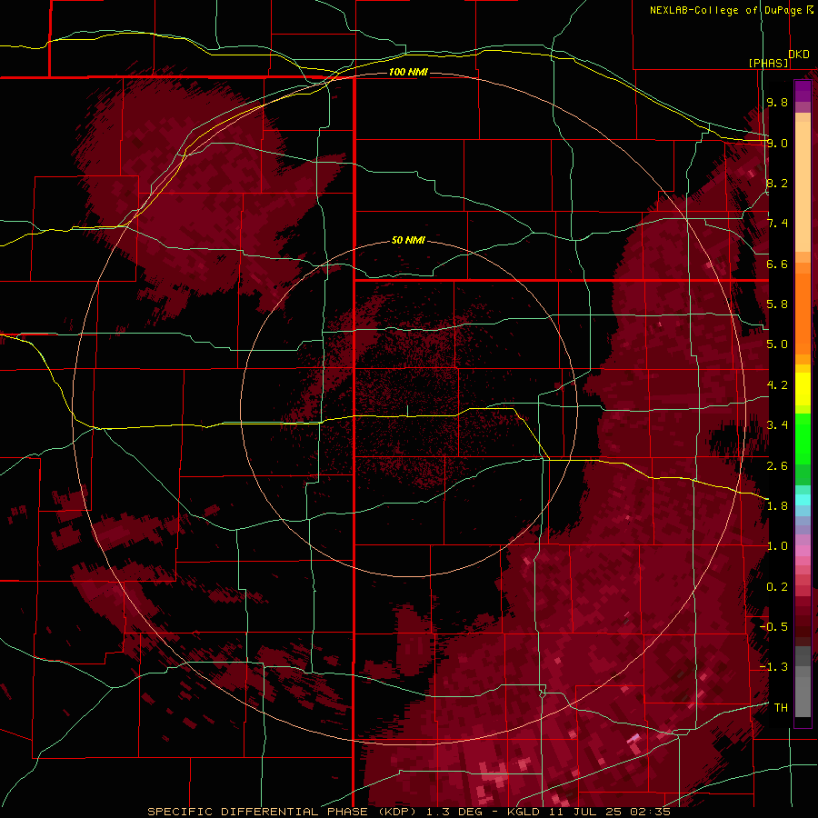
Task: Click the 3.4 value on the scale
Action: [x=777, y=425]
